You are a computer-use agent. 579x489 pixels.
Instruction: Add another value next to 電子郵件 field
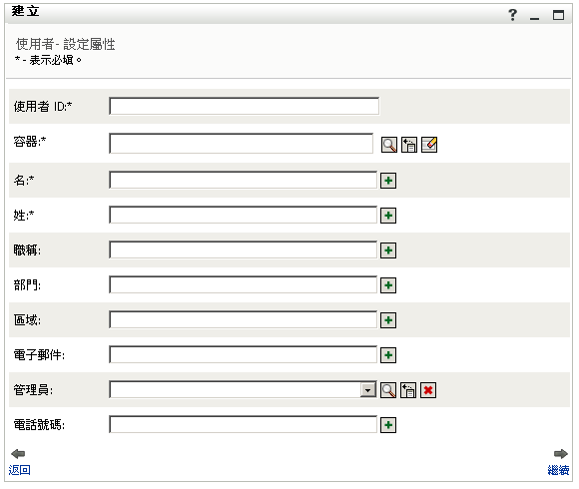[388, 355]
